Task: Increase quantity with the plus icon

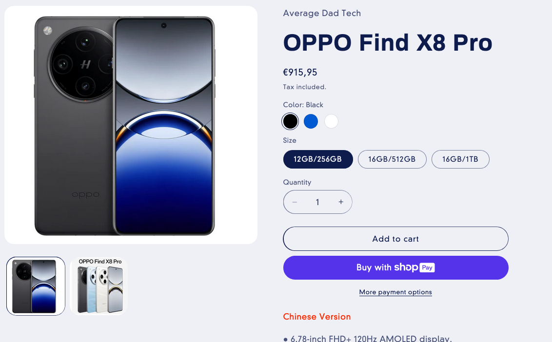Action: 341,202
